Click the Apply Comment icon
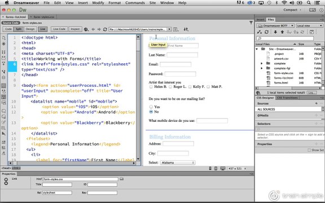 [4, 111]
